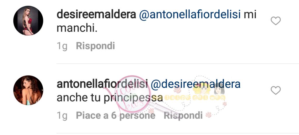The height and width of the screenshot is (135, 299).
Task: Click the dark-haired cartoon face watermark
Action: click(219, 89)
